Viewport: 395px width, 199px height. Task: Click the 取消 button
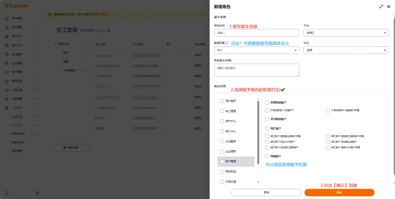coord(266,192)
